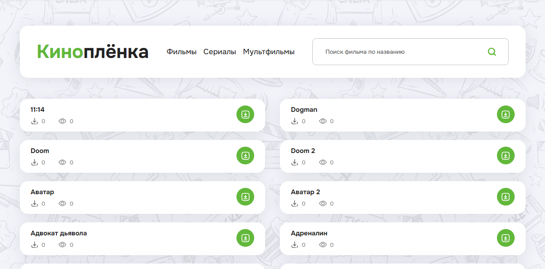Open the "Мультфильмы" section
Image resolution: width=545 pixels, height=269 pixels.
click(268, 52)
